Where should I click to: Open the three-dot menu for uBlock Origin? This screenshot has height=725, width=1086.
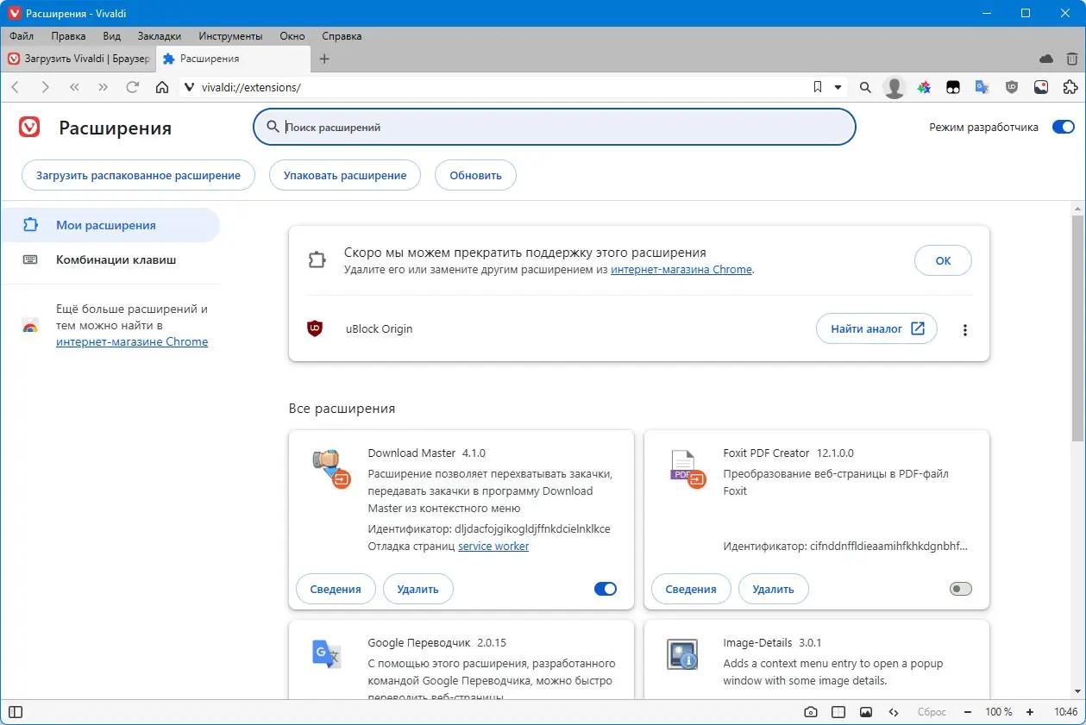[965, 329]
